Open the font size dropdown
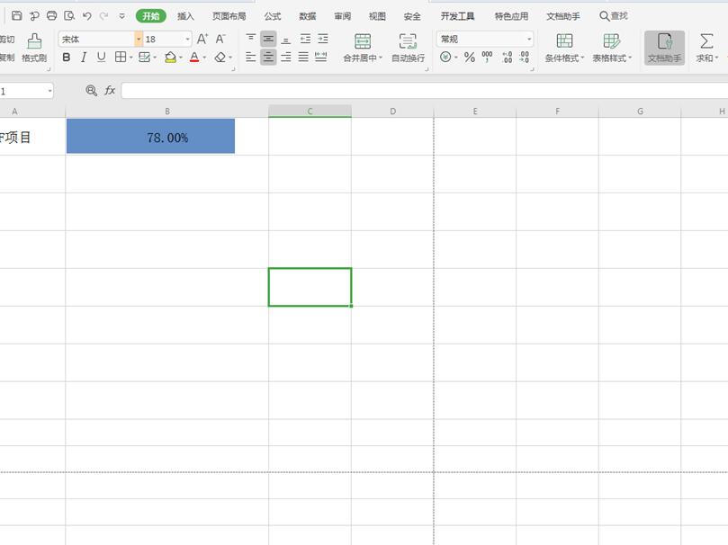The width and height of the screenshot is (728, 545). (x=187, y=39)
